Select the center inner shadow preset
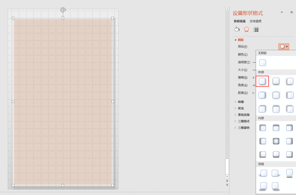The image size is (296, 195). coord(276,141)
